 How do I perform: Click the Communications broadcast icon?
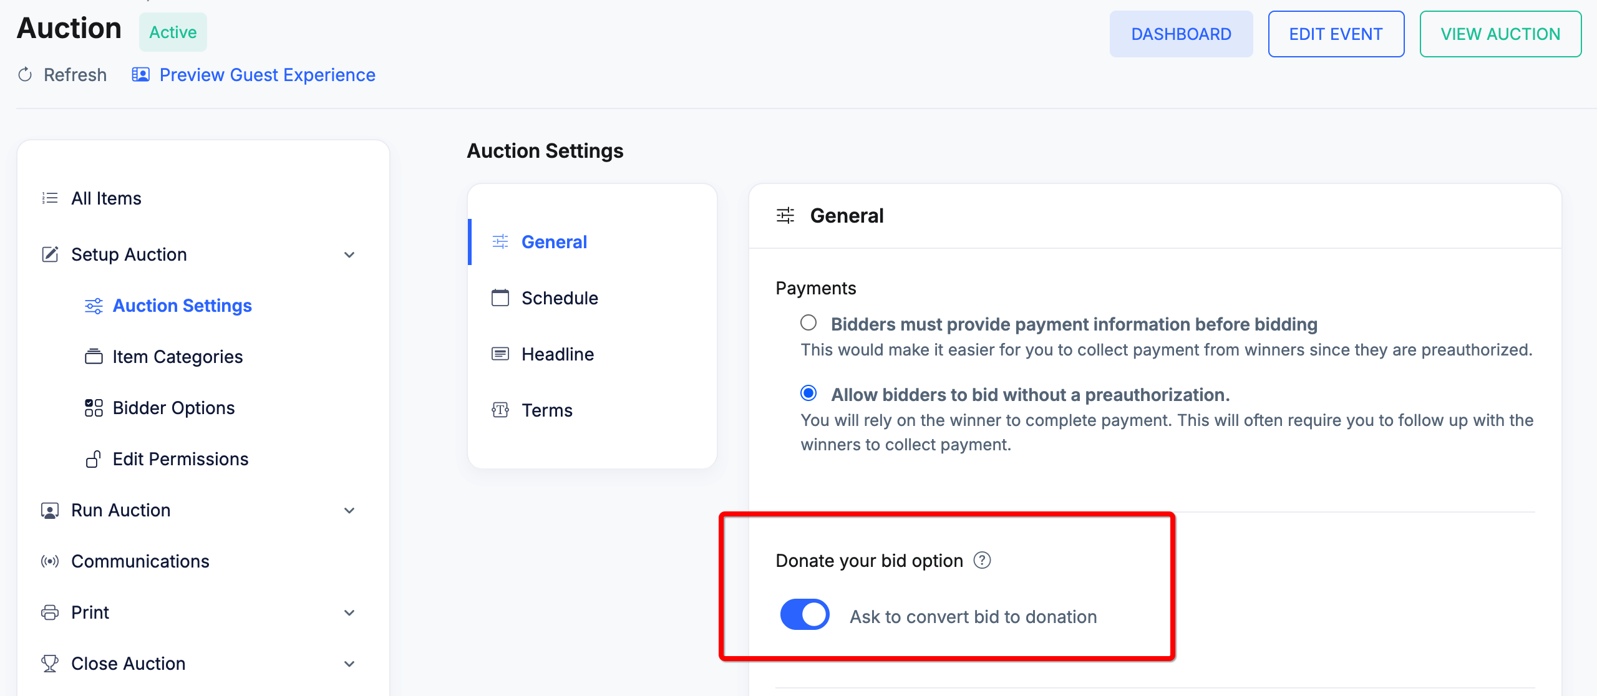[x=50, y=561]
